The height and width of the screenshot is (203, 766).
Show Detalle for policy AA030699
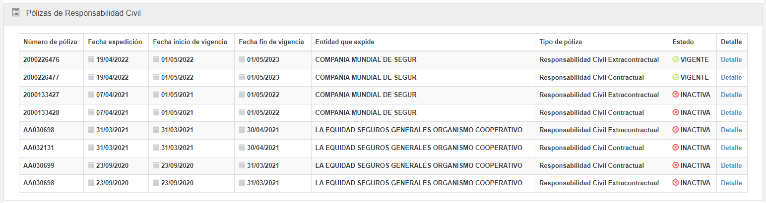click(x=731, y=165)
